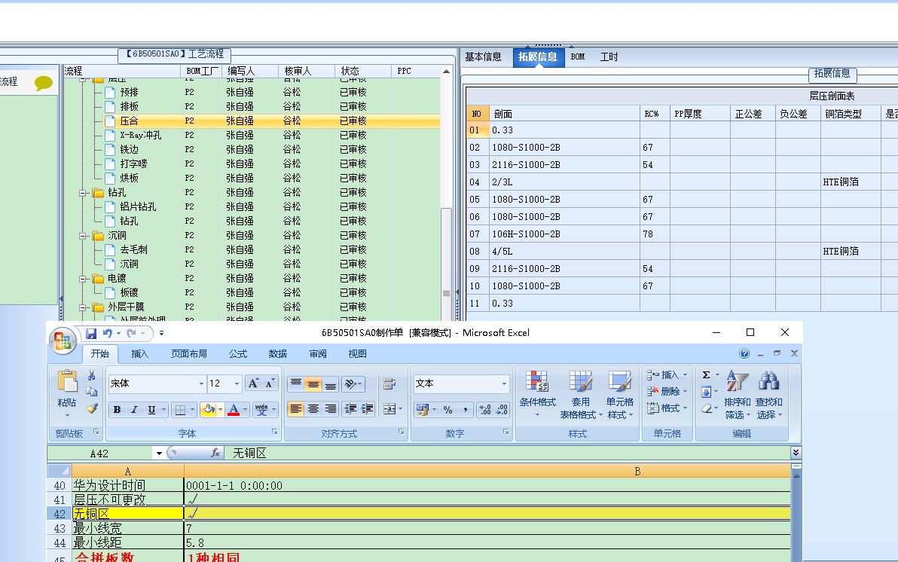Viewport: 898px width, 562px height.
Task: Set middle vertical alignment
Action: point(313,383)
